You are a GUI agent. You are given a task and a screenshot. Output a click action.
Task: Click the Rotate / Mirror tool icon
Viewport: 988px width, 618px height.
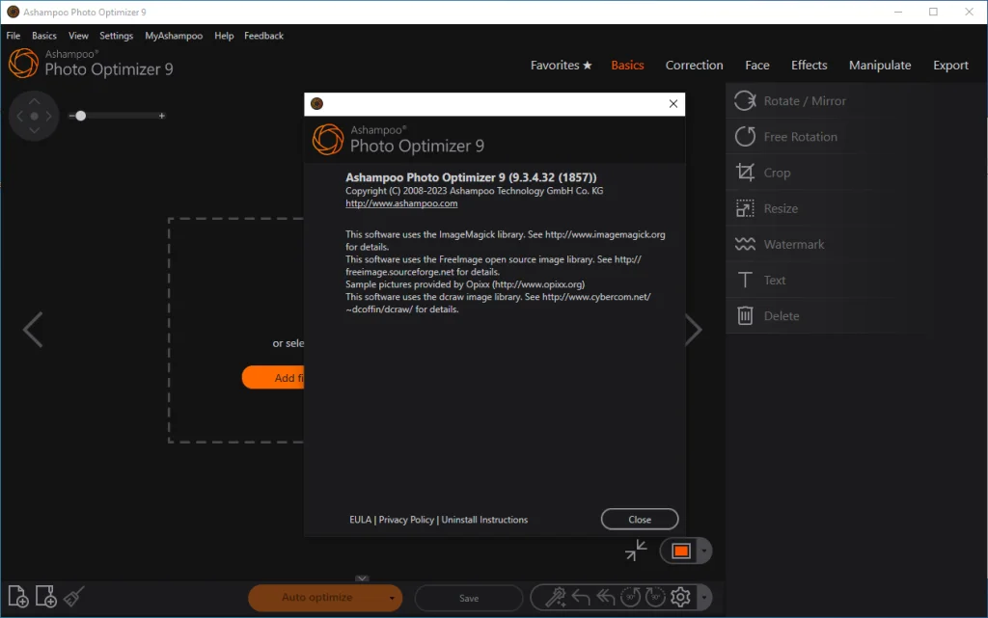click(x=745, y=100)
